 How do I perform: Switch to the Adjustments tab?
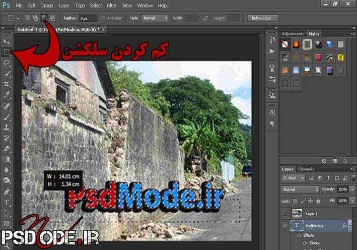(293, 34)
